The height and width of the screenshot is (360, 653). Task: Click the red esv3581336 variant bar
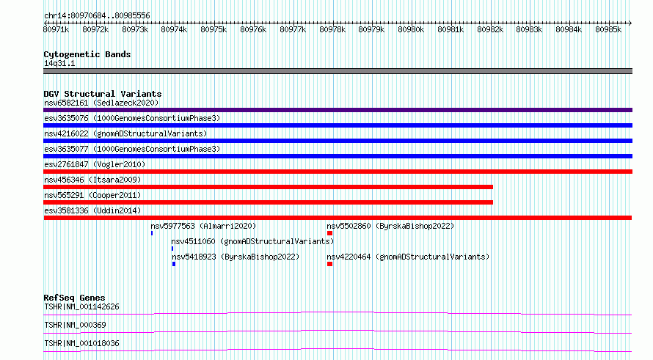[338, 218]
